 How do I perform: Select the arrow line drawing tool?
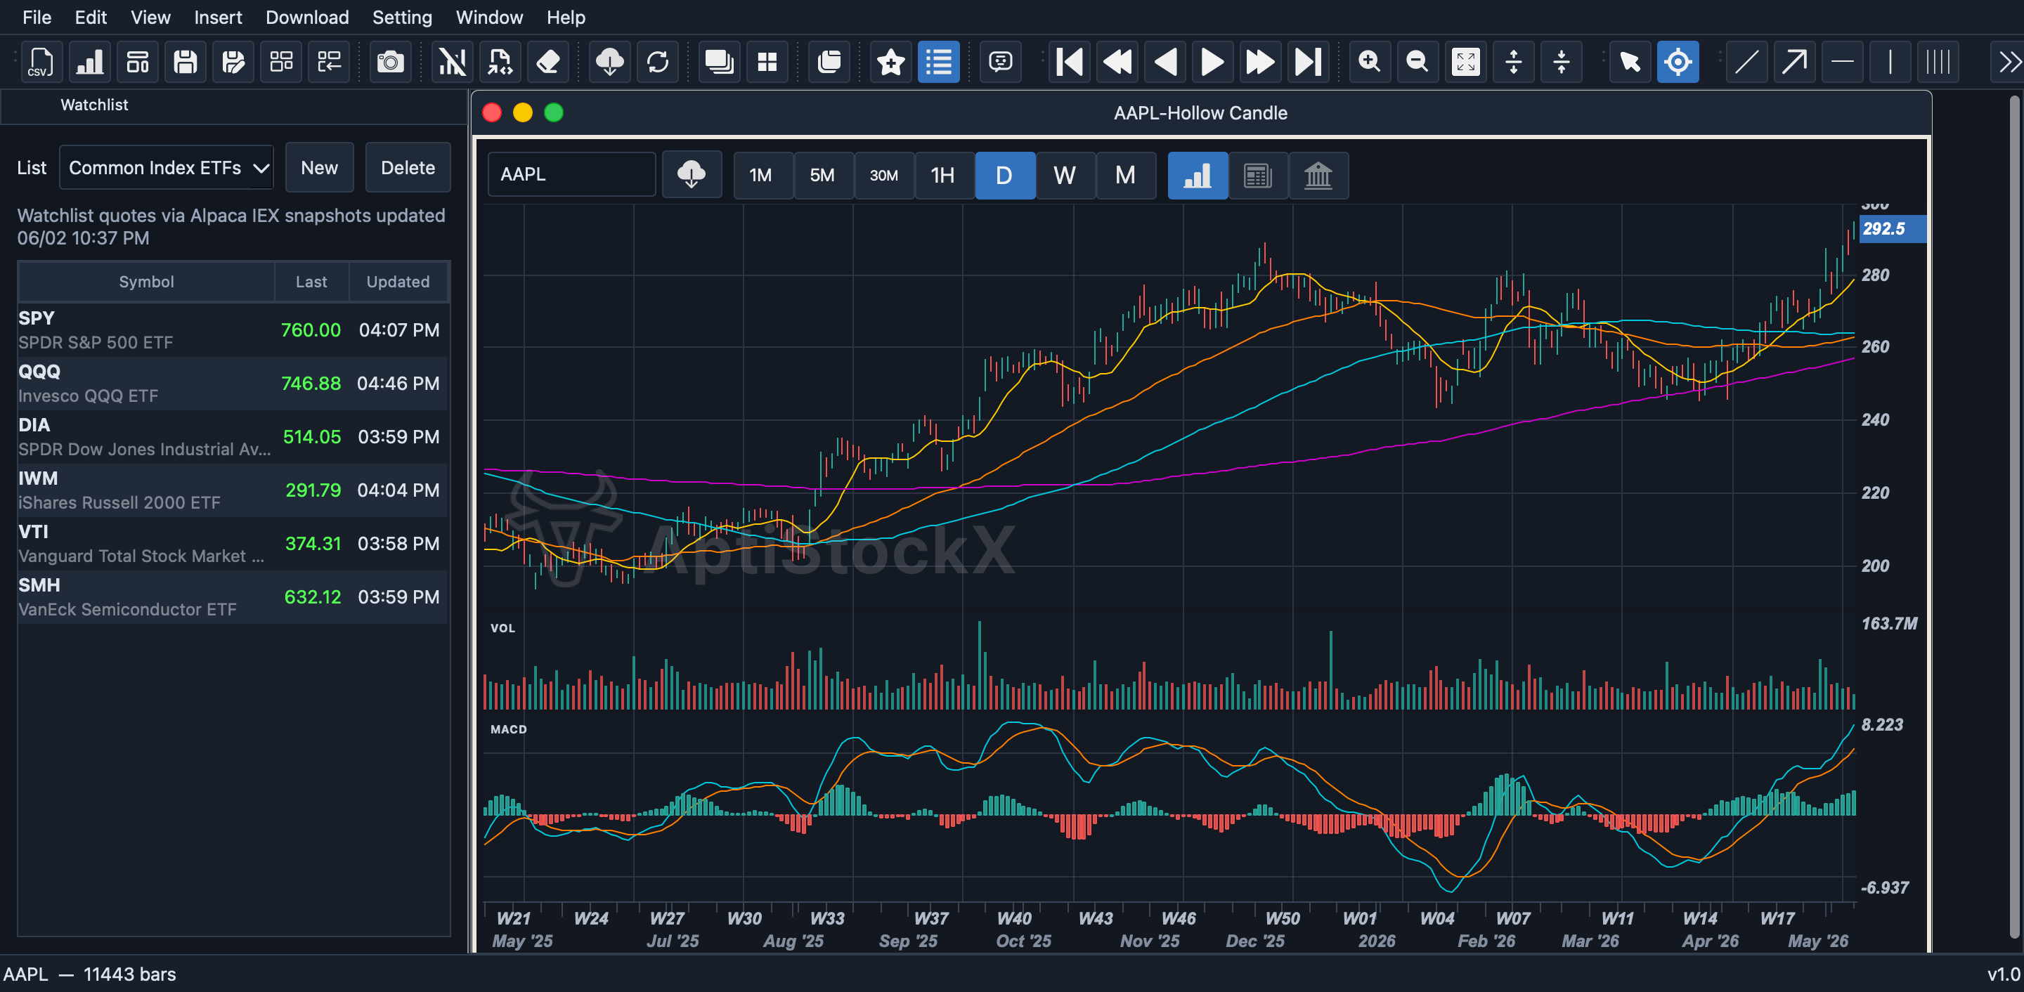[1793, 61]
